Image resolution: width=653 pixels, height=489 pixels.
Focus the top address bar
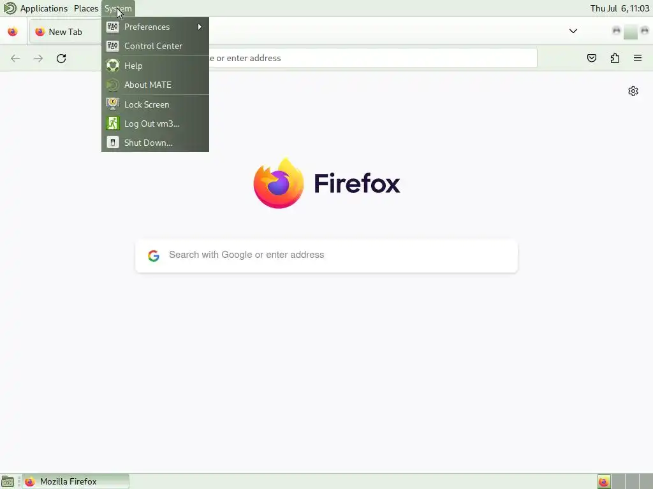(372, 58)
